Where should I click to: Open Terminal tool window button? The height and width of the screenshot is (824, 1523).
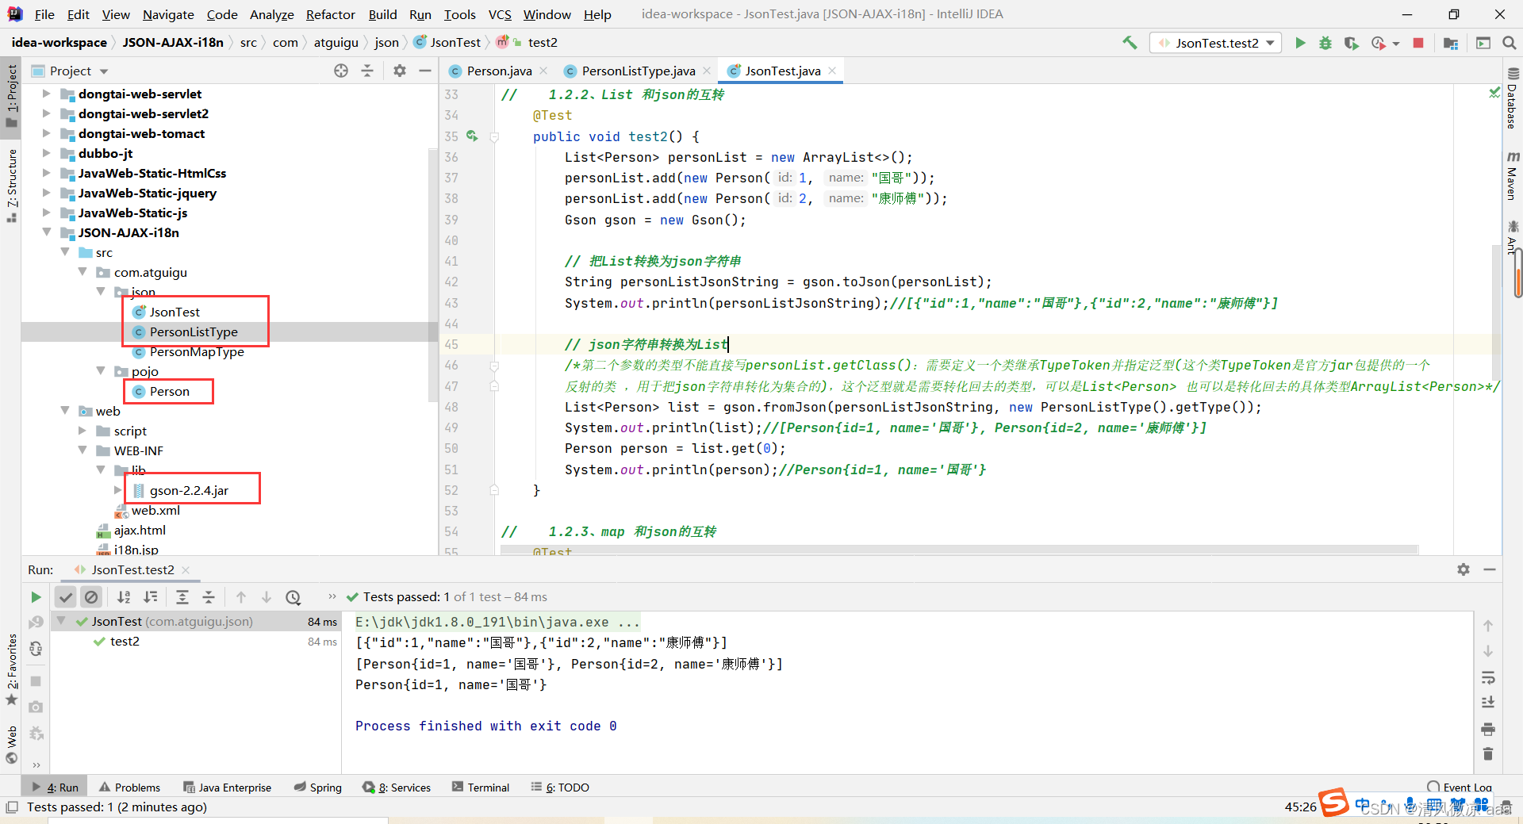click(481, 788)
